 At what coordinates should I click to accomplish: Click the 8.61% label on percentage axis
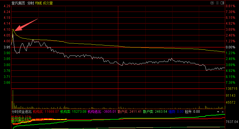(231, 6)
